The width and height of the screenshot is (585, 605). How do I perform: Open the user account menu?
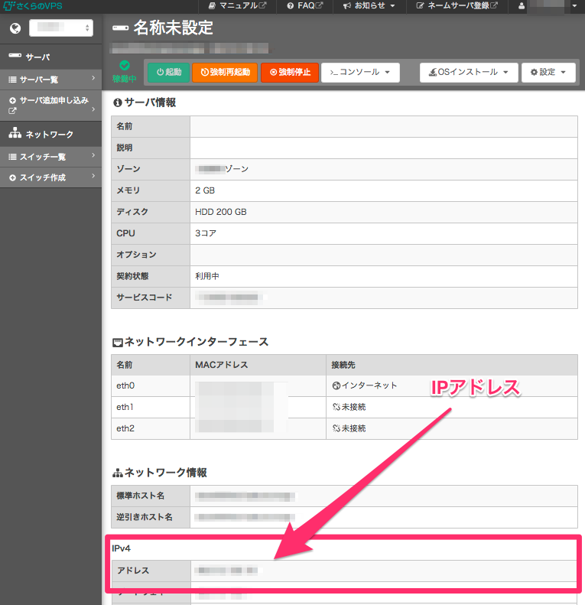click(548, 6)
